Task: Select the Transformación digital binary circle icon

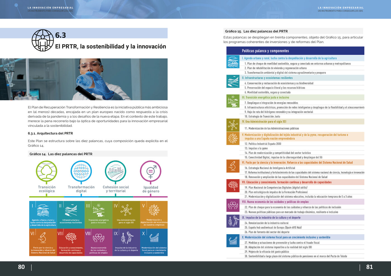Action: 81,171
